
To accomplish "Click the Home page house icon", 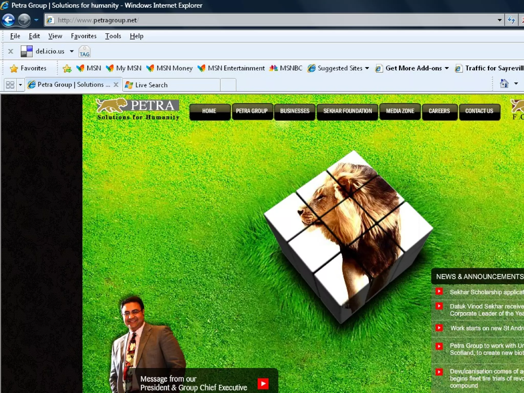I will (504, 84).
